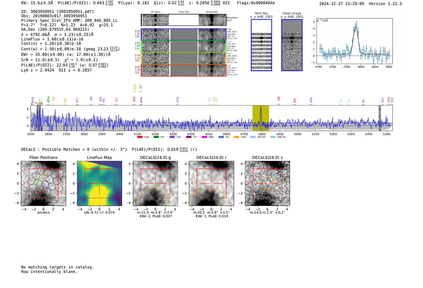The image size is (423, 288).
Task: Select the red-bordered 2D spectrum row
Action: (x=183, y=70)
